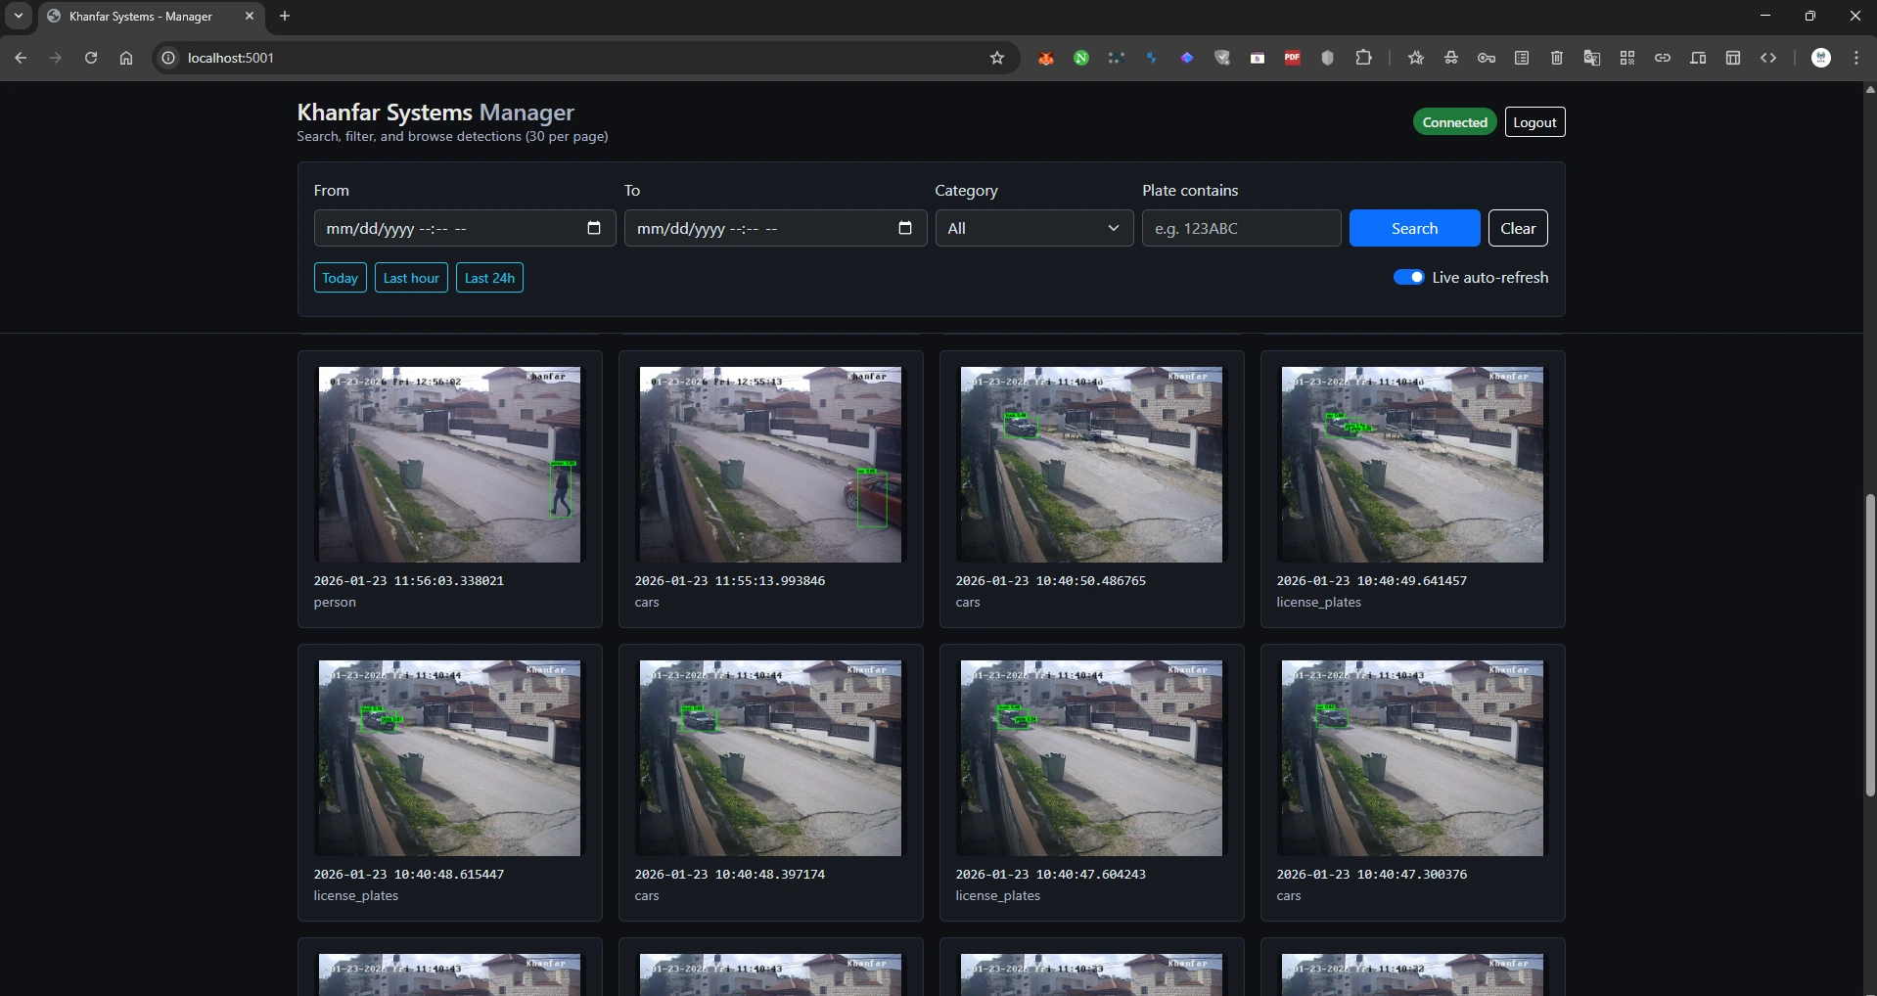Open the reading list toolbar icon
1877x996 pixels.
click(1522, 58)
